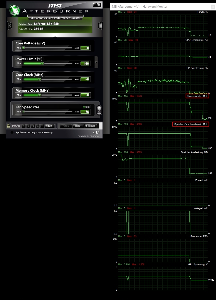Click the GPU Spannung, V graph label
216x300 pixels.
[x=198, y=264]
